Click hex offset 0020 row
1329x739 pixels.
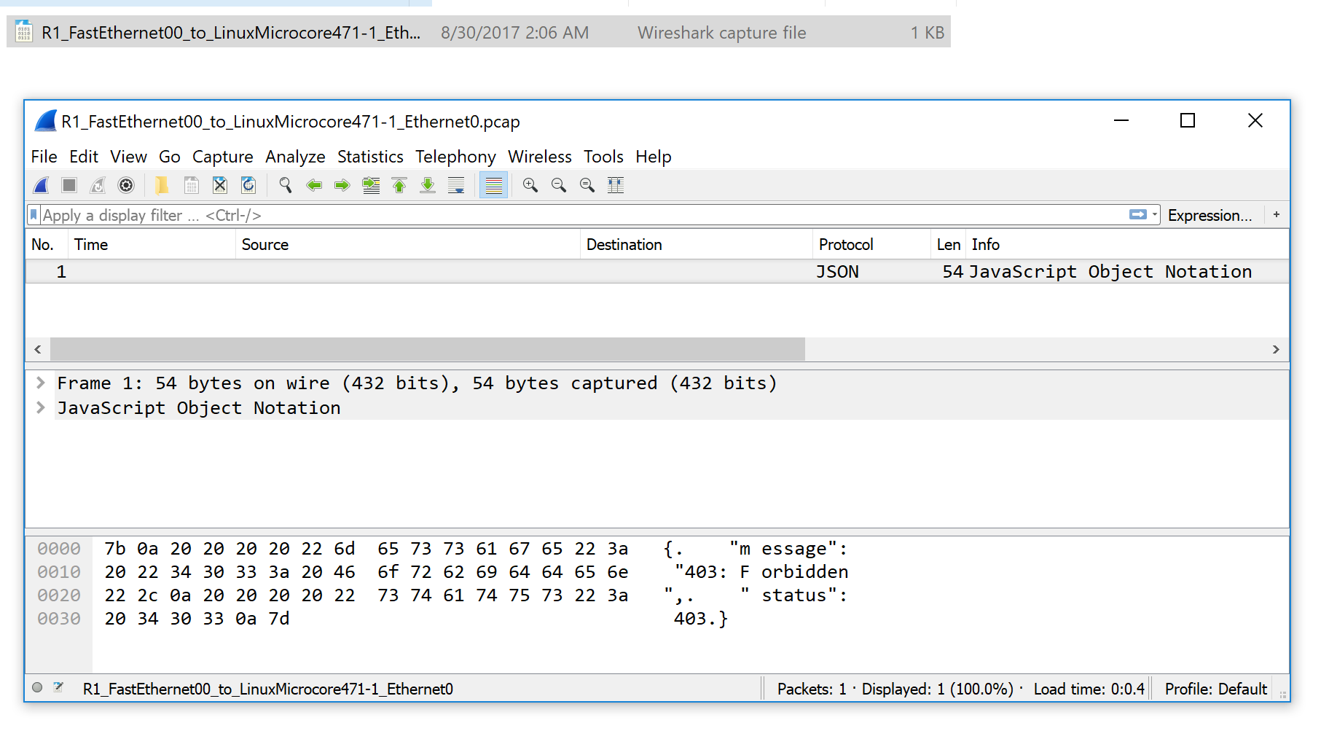[x=59, y=595]
